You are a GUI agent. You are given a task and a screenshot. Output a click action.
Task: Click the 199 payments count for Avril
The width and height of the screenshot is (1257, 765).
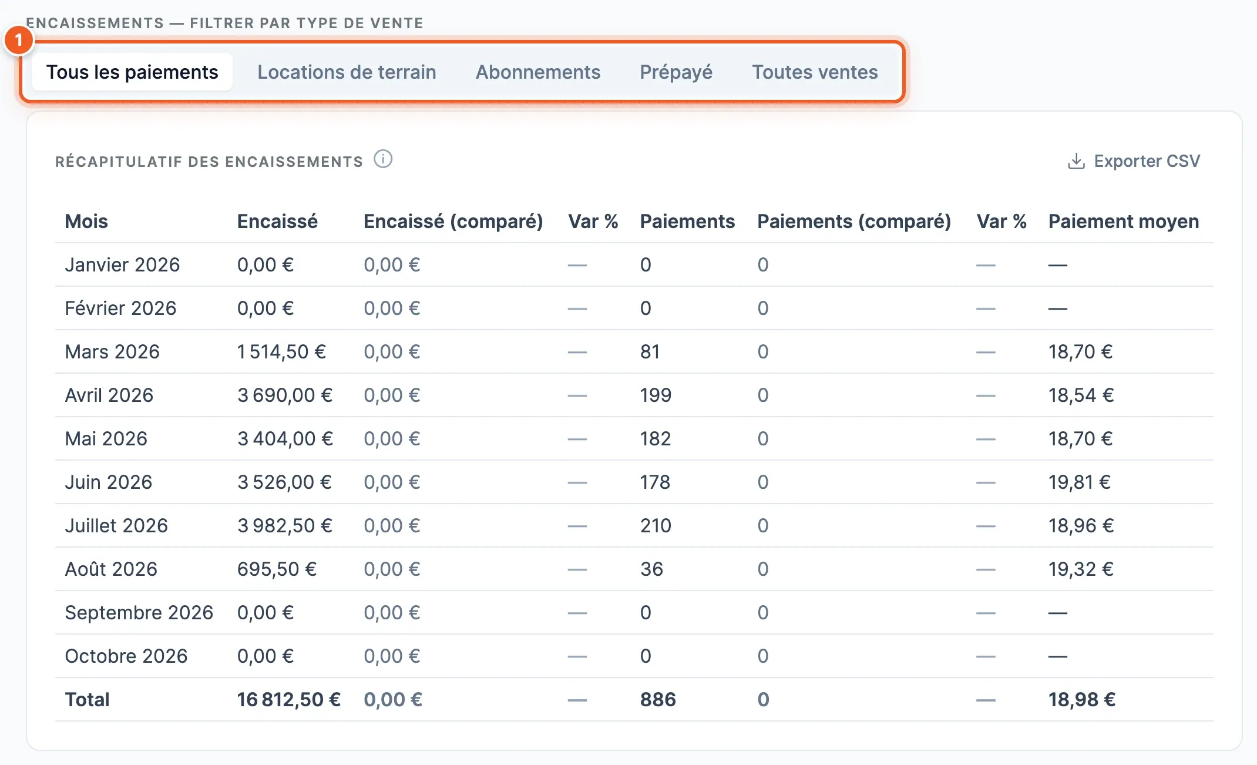656,395
